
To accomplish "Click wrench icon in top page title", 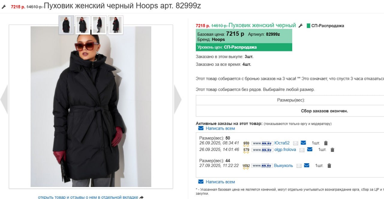I will click(4, 7).
